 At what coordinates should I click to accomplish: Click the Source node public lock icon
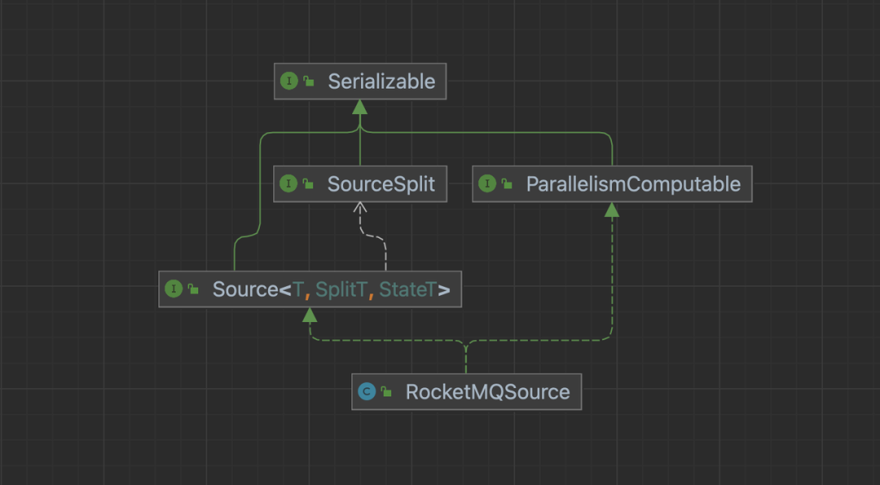tap(193, 289)
